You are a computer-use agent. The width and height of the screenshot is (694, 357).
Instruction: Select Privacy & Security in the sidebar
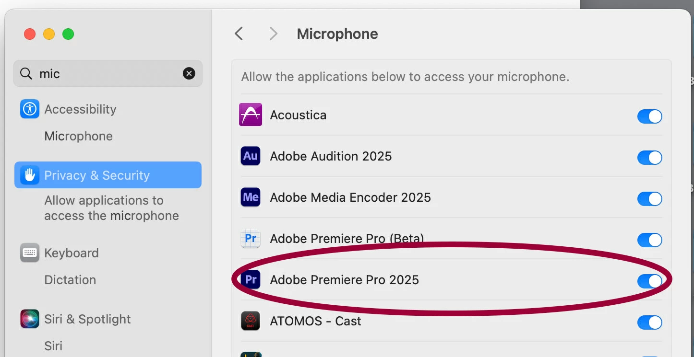108,175
